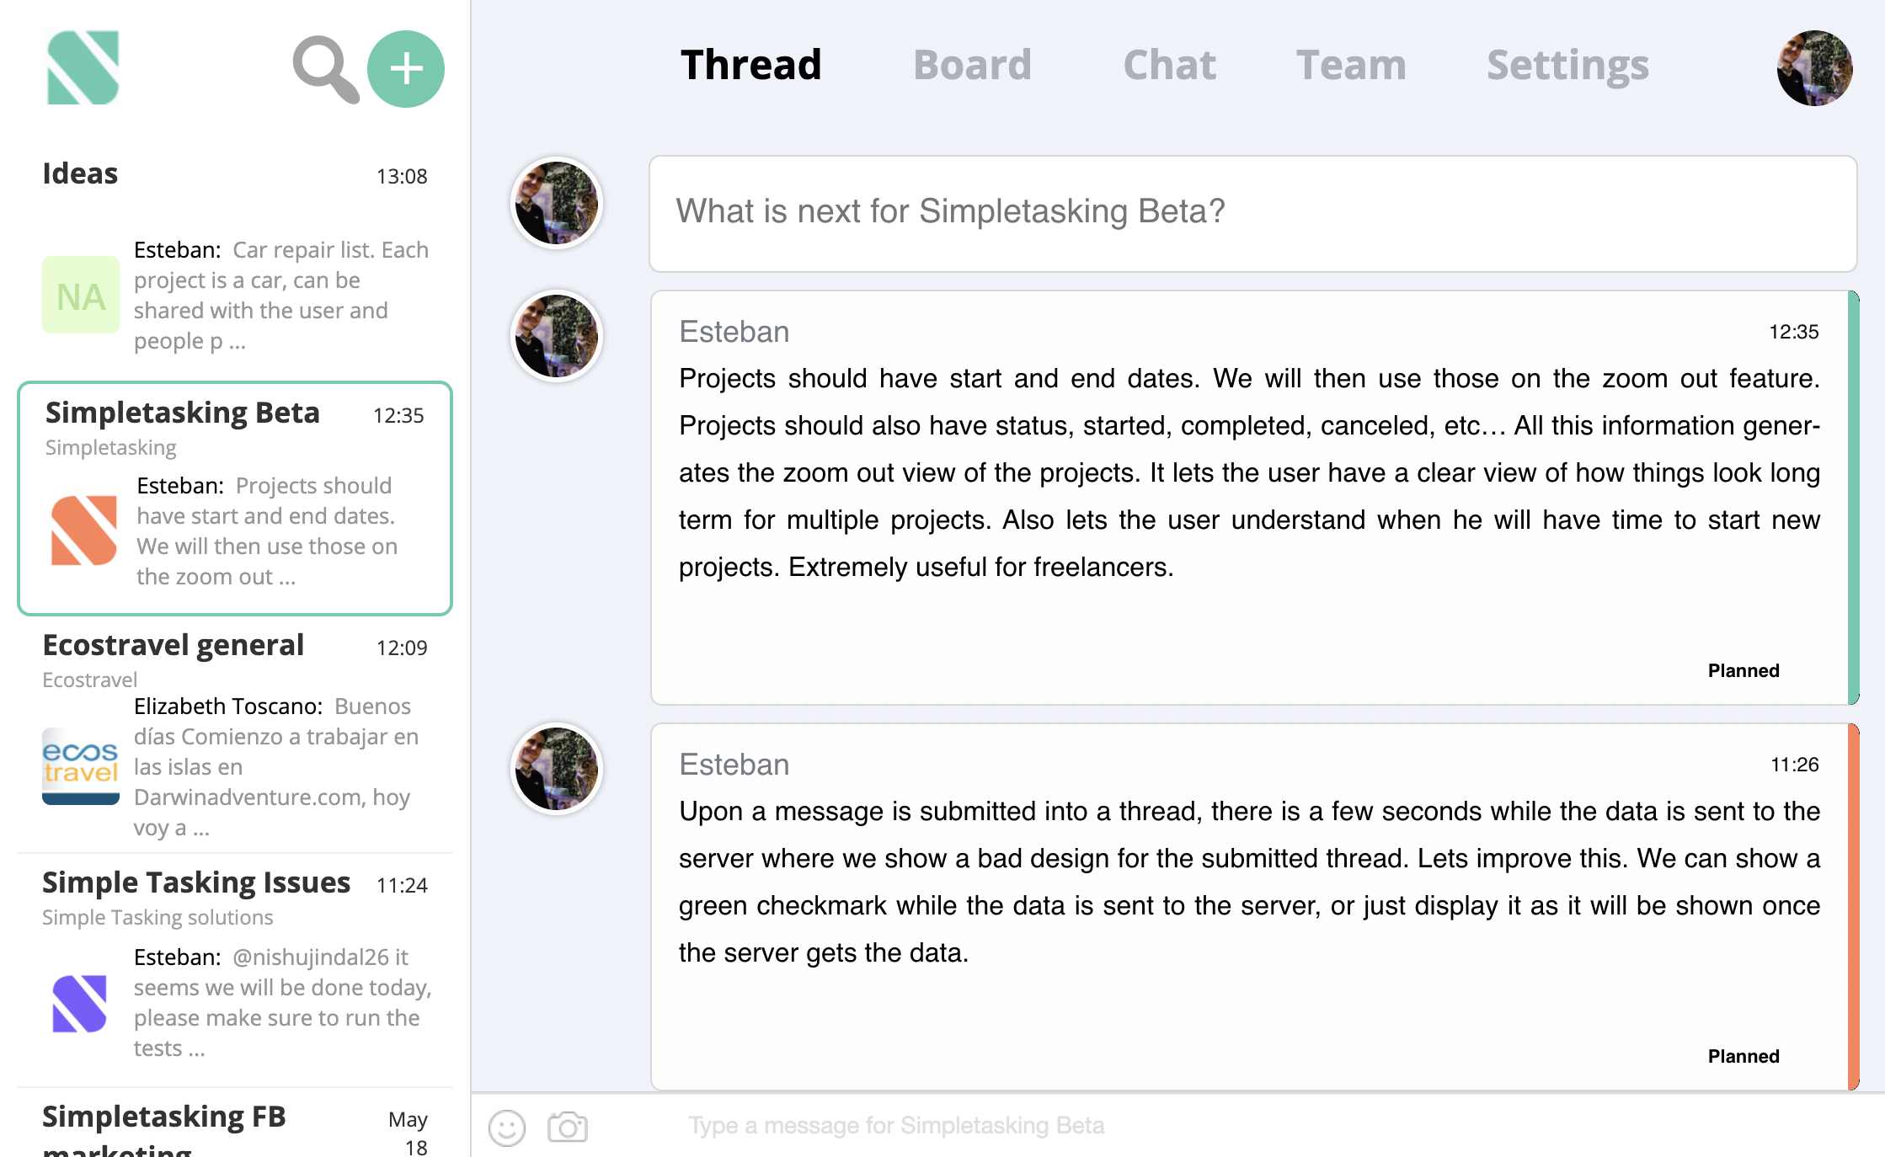1885x1157 pixels.
Task: Click the 13:08 time on Ideas
Action: pos(402,177)
